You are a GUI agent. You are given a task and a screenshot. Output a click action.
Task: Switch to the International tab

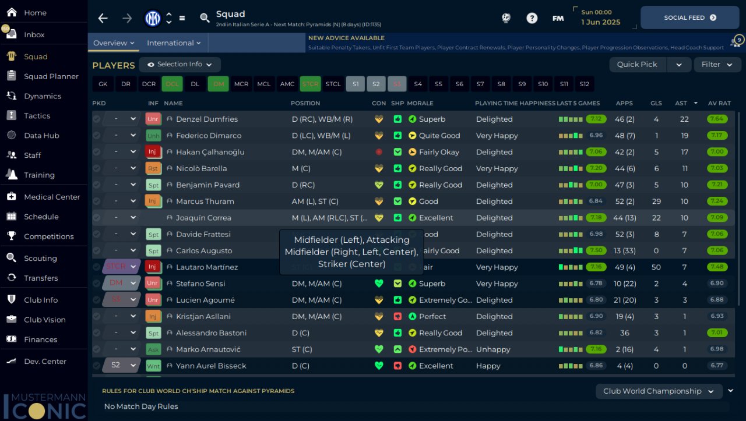(x=174, y=43)
